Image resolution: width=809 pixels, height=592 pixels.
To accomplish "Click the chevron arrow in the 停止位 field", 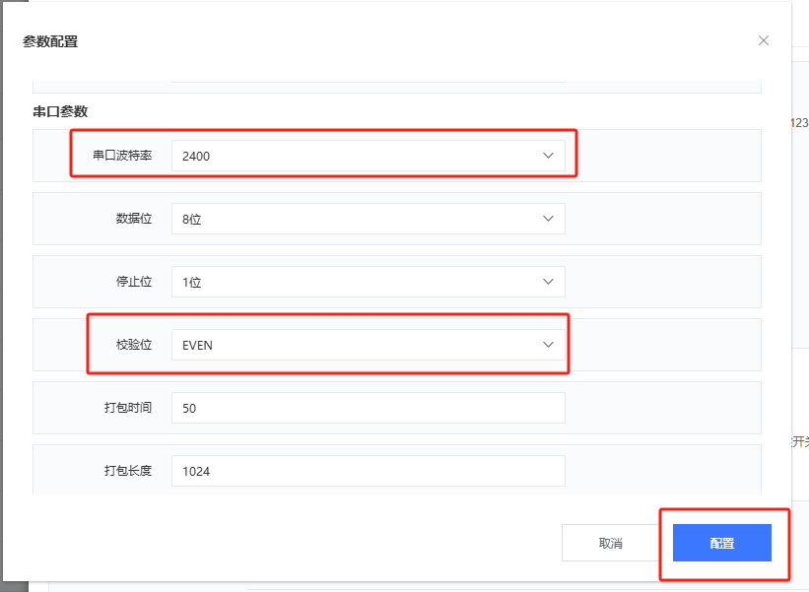I will click(x=549, y=282).
